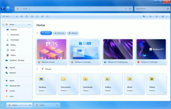Focus the Search home field
This screenshot has height=109, width=171.
152,9
